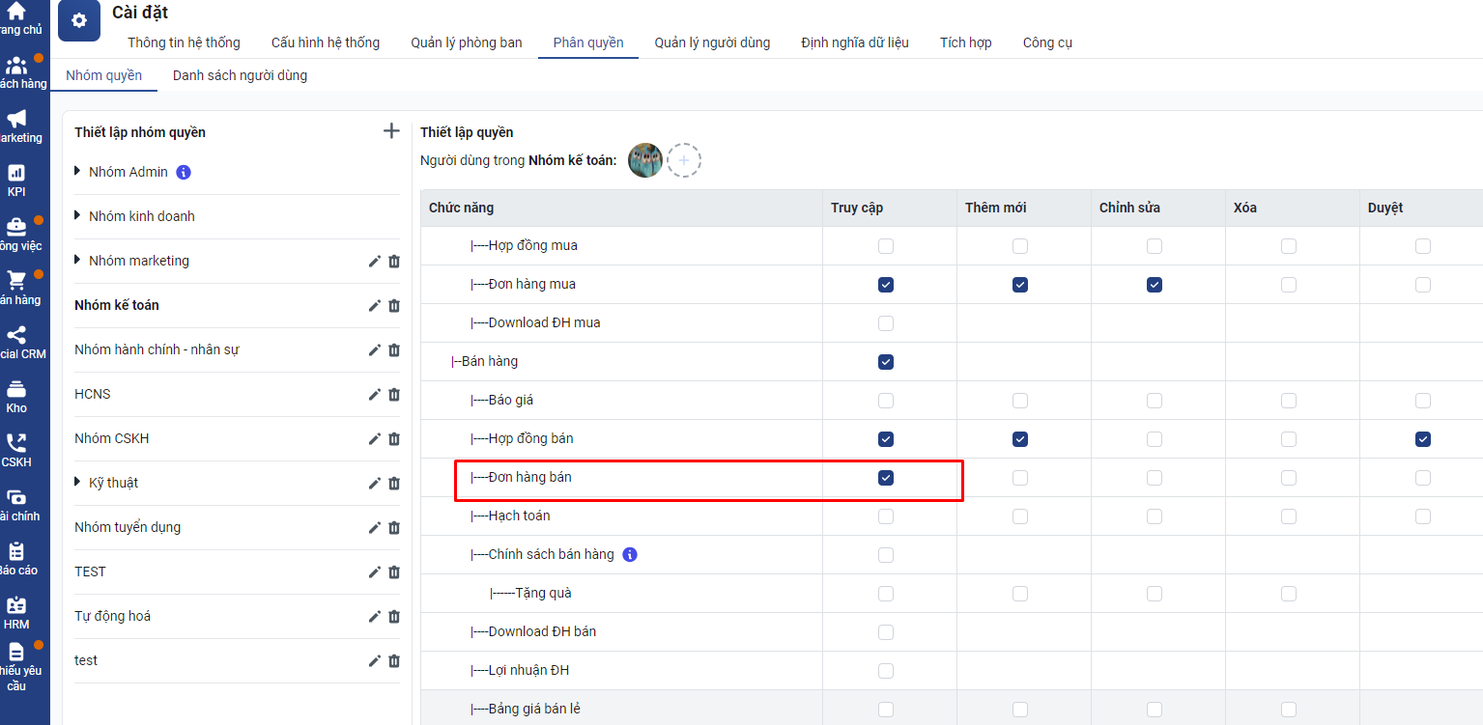Click the user avatar in Nhóm kế toán

click(x=645, y=160)
